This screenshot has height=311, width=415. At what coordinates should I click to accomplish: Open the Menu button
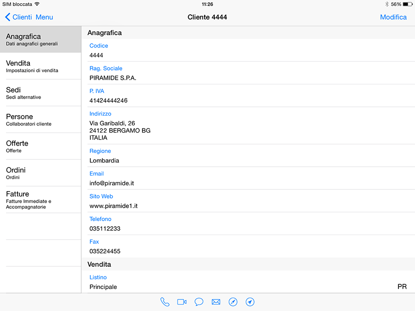(x=44, y=17)
